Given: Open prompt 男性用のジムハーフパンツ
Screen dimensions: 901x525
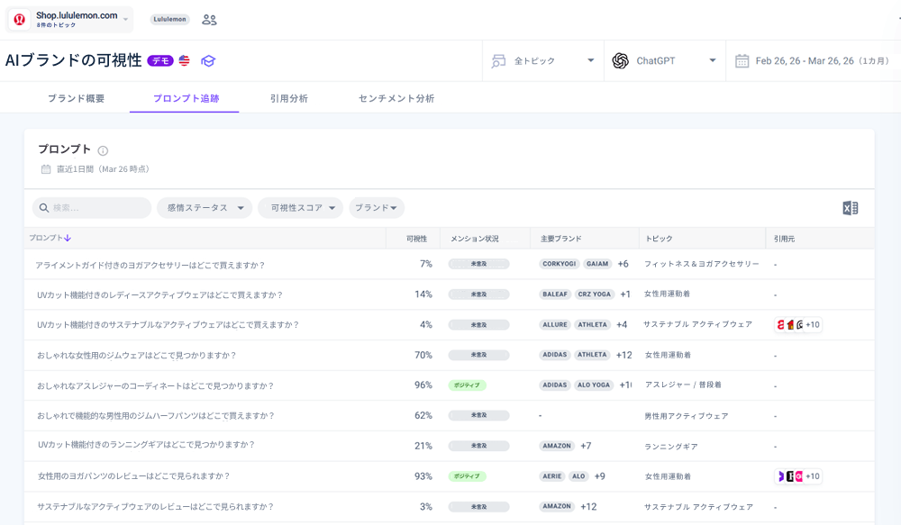Looking at the screenshot, I should point(156,415).
